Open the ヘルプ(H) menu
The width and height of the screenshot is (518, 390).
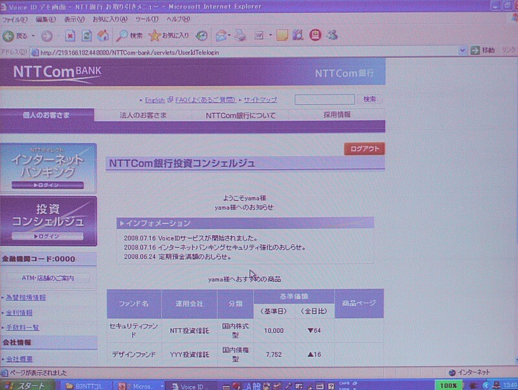tap(178, 19)
